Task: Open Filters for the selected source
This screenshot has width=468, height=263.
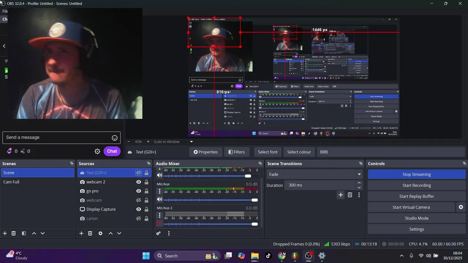Action: click(x=237, y=152)
